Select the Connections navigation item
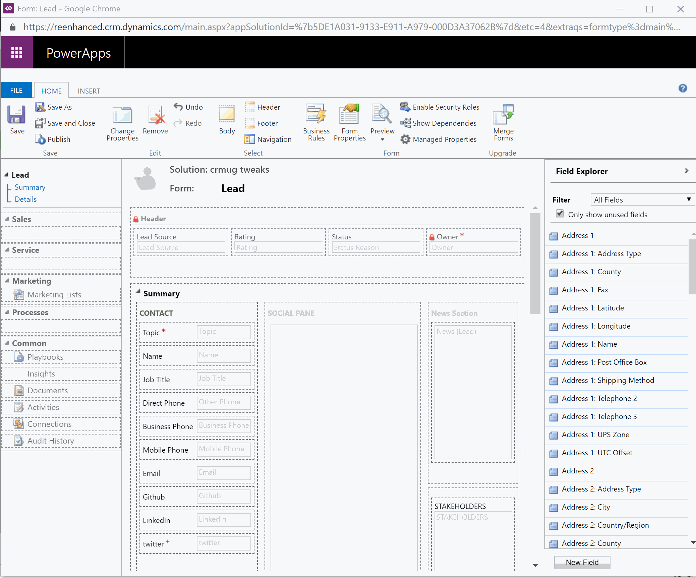 coord(61,424)
